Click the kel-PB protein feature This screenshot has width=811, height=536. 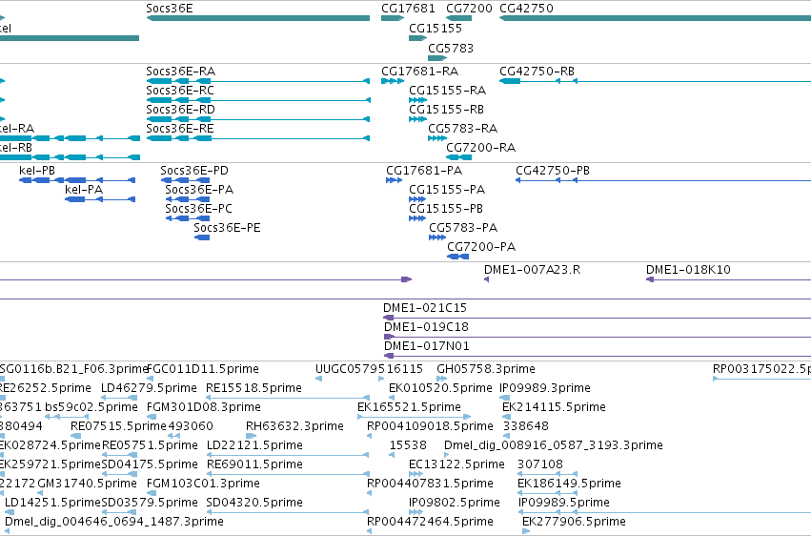77,180
